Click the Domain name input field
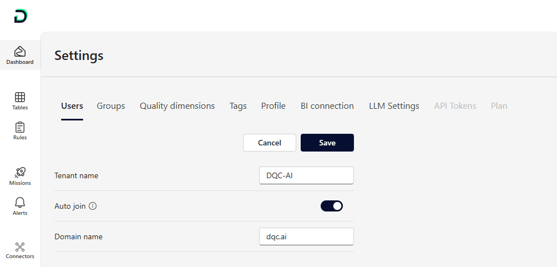This screenshot has height=267, width=557. (306, 236)
